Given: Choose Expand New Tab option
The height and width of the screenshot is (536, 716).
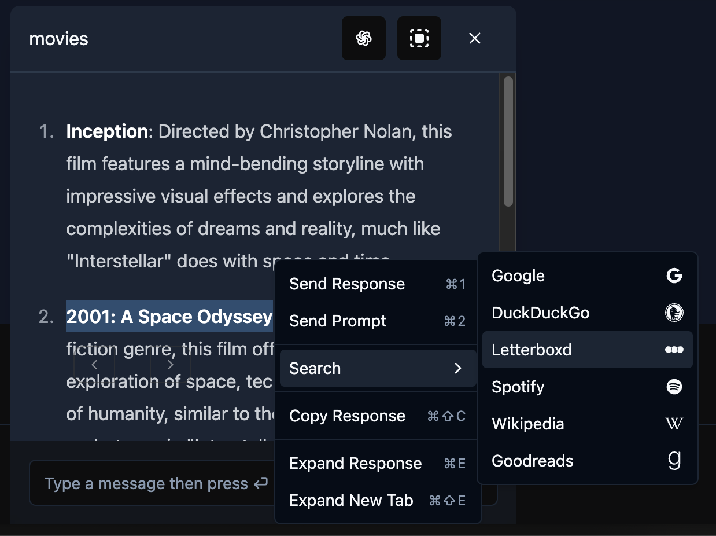Looking at the screenshot, I should (x=378, y=501).
